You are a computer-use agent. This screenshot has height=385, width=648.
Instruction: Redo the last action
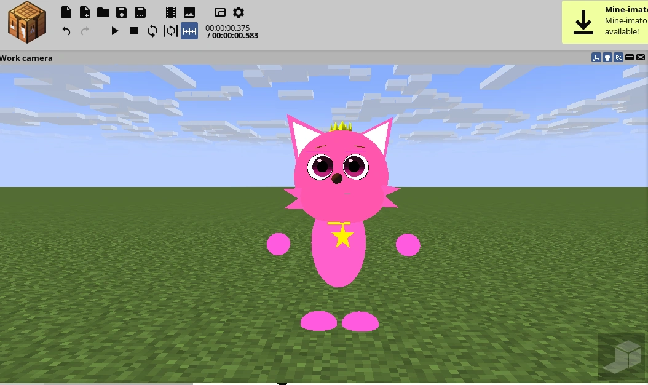tap(85, 31)
